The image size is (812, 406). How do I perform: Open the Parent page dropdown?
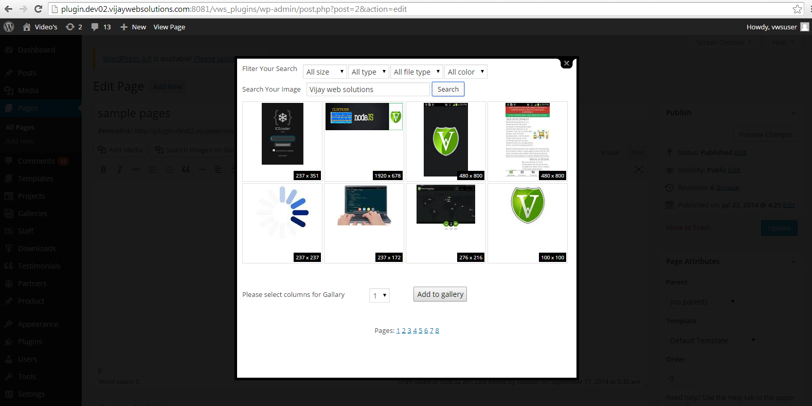(702, 302)
